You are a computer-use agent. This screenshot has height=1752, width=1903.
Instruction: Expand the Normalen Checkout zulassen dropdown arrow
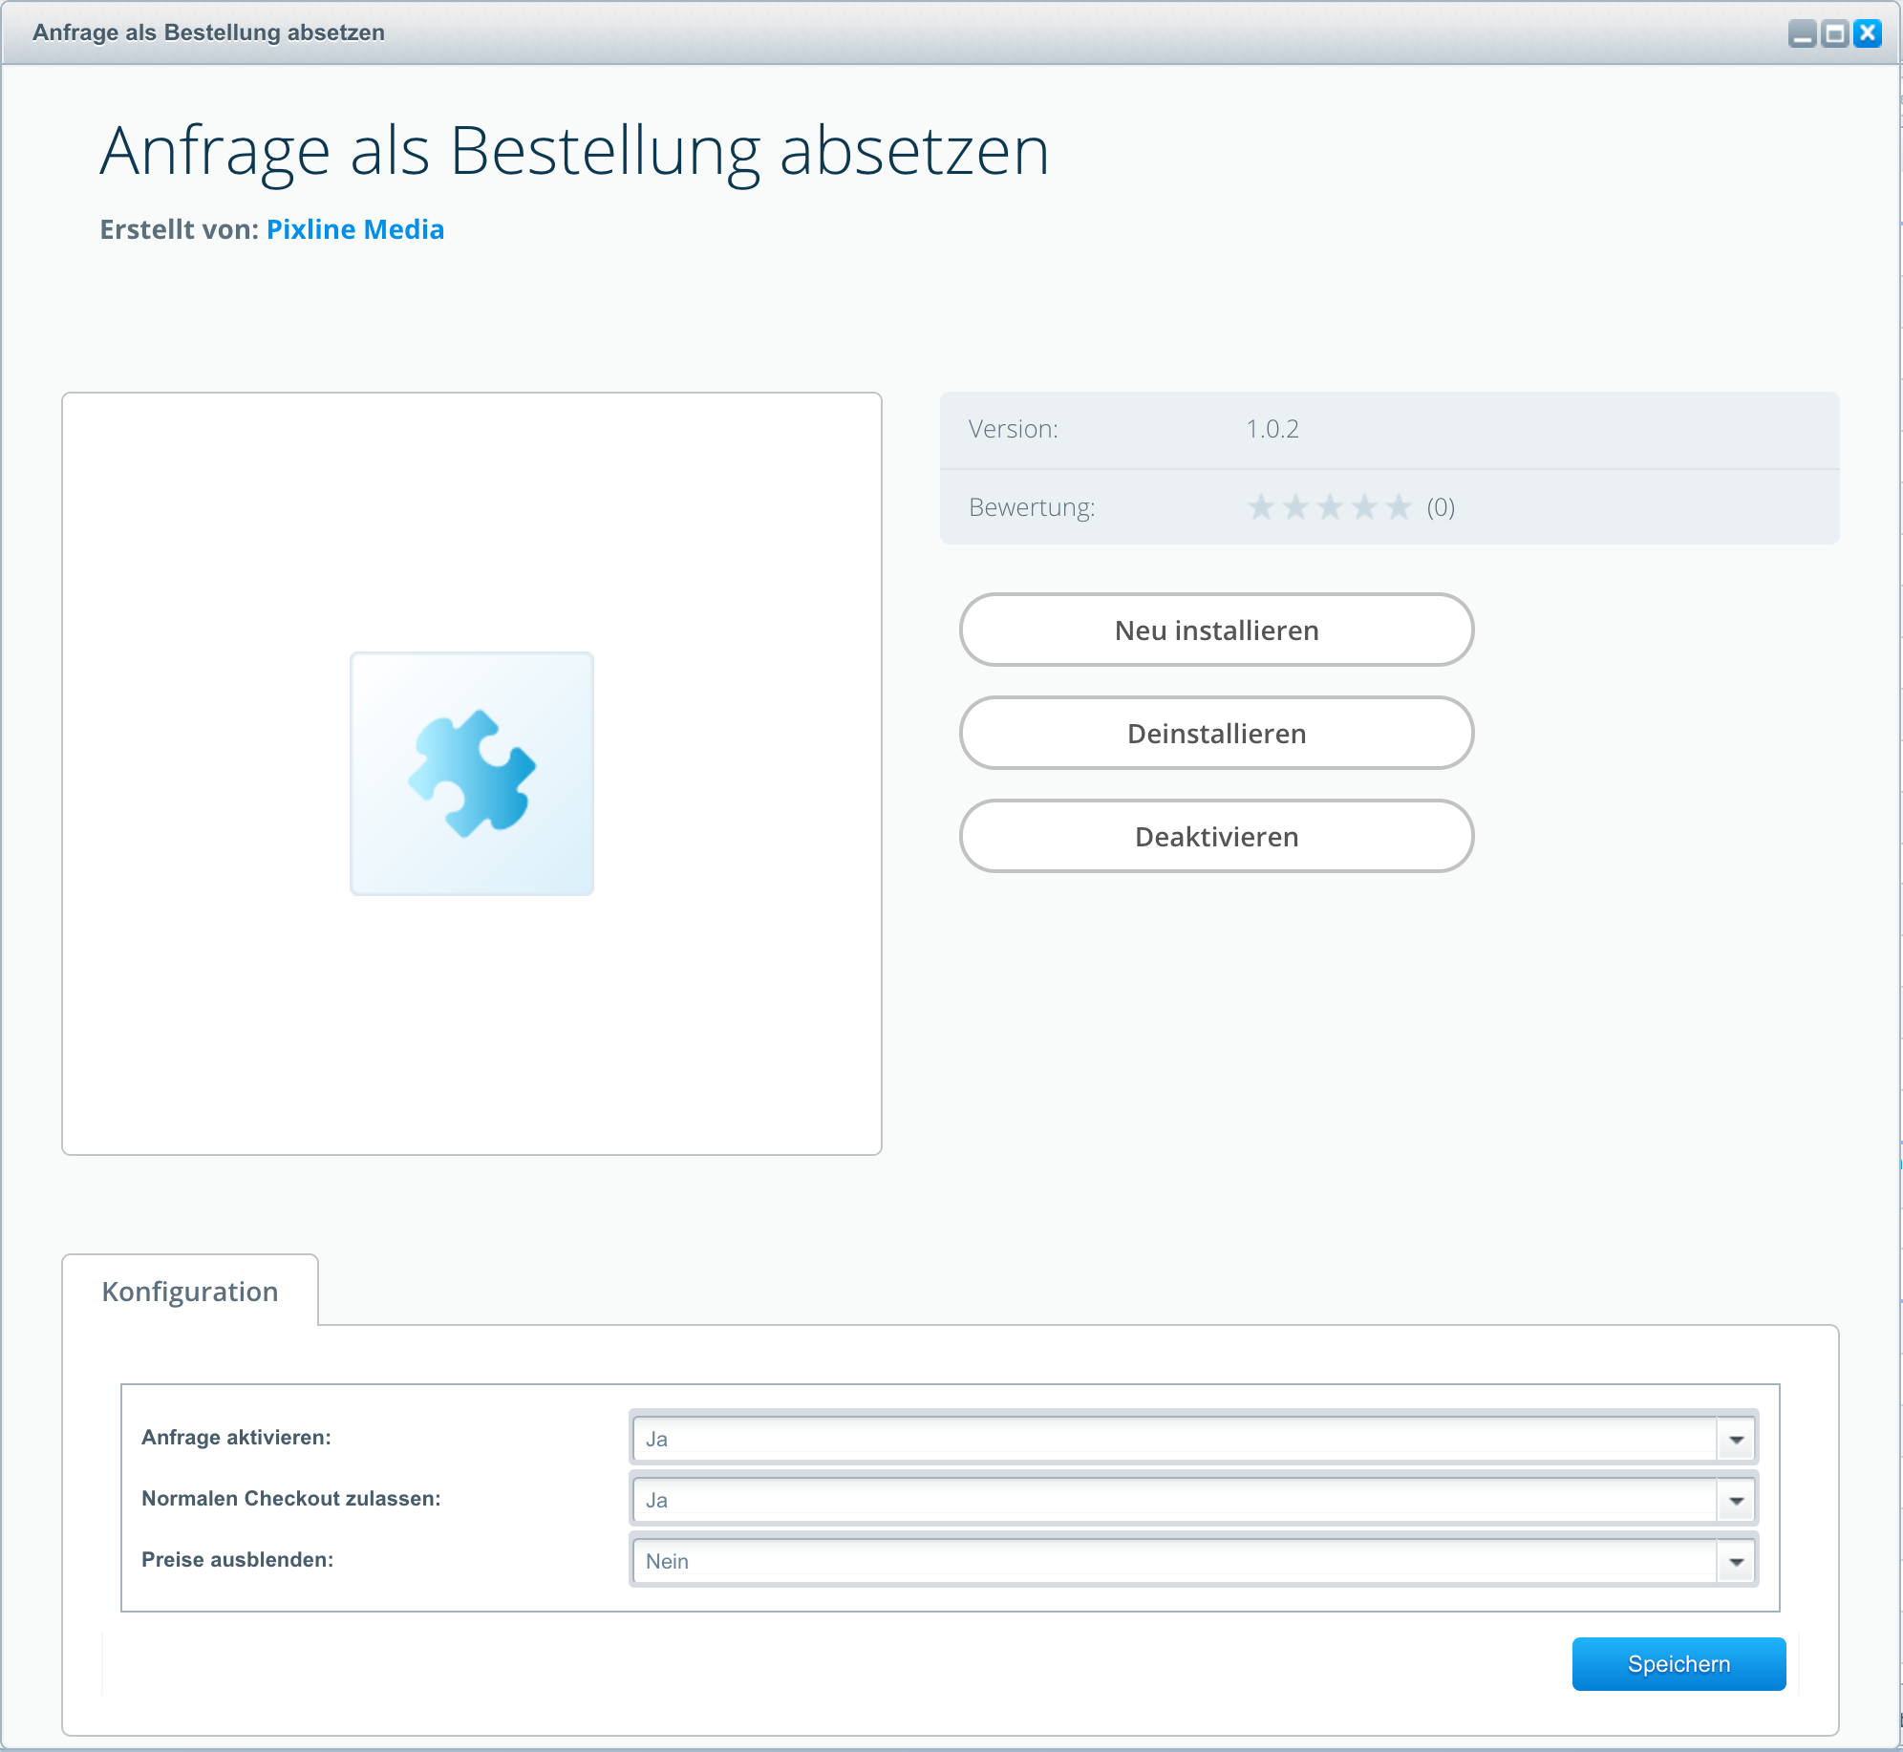pyautogui.click(x=1736, y=1500)
